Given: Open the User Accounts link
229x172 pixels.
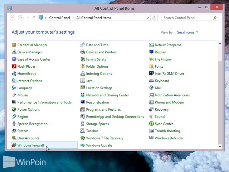Looking at the screenshot, I should tap(28, 138).
